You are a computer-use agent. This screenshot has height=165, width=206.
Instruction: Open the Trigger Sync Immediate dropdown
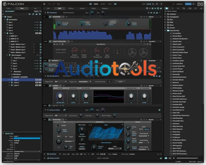point(85,81)
